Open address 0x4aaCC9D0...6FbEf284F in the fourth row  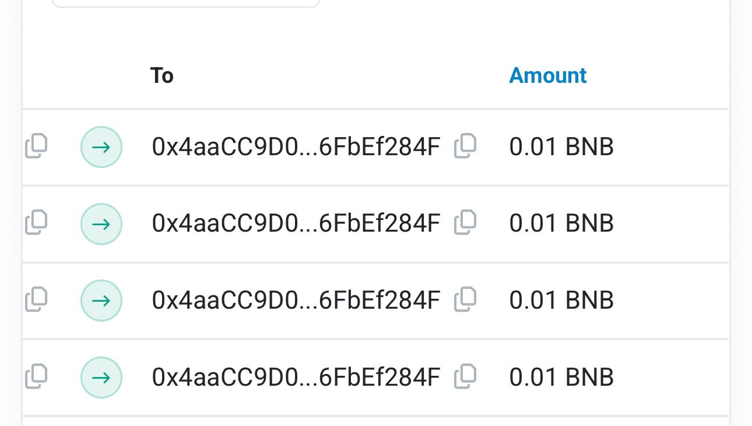click(x=296, y=377)
